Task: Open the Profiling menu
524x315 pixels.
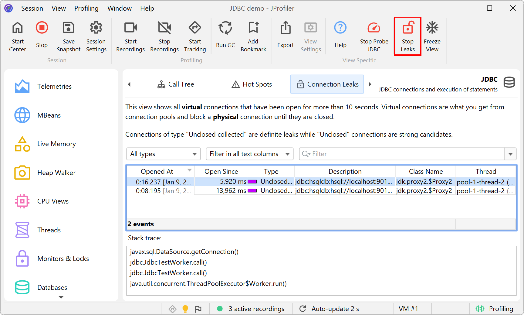Action: (86, 8)
